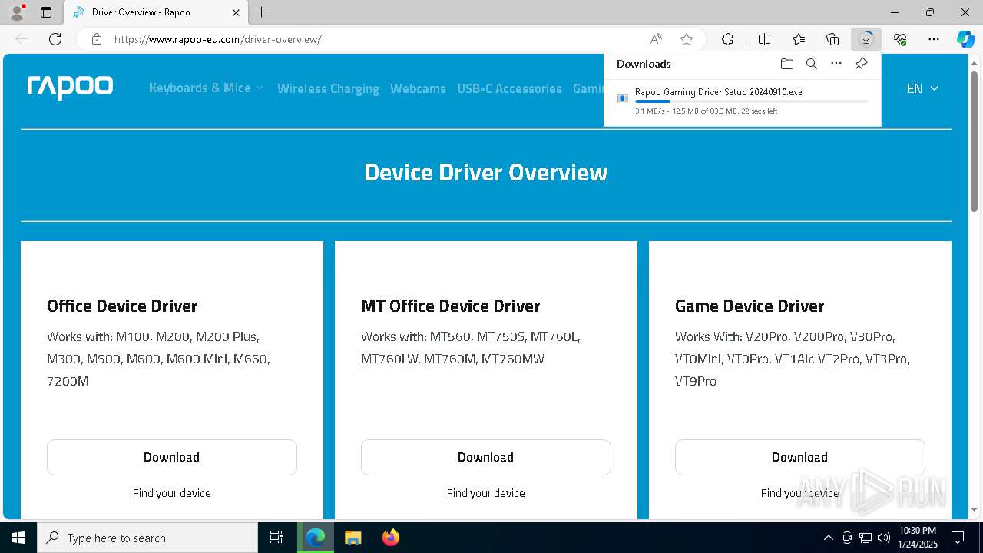The image size is (983, 553).
Task: Open the EN language dropdown
Action: [922, 88]
